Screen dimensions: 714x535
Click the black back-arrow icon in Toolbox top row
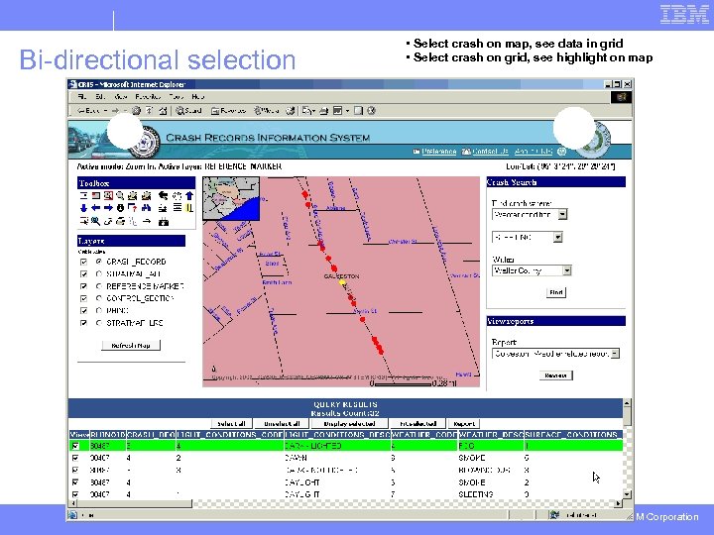[x=163, y=195]
